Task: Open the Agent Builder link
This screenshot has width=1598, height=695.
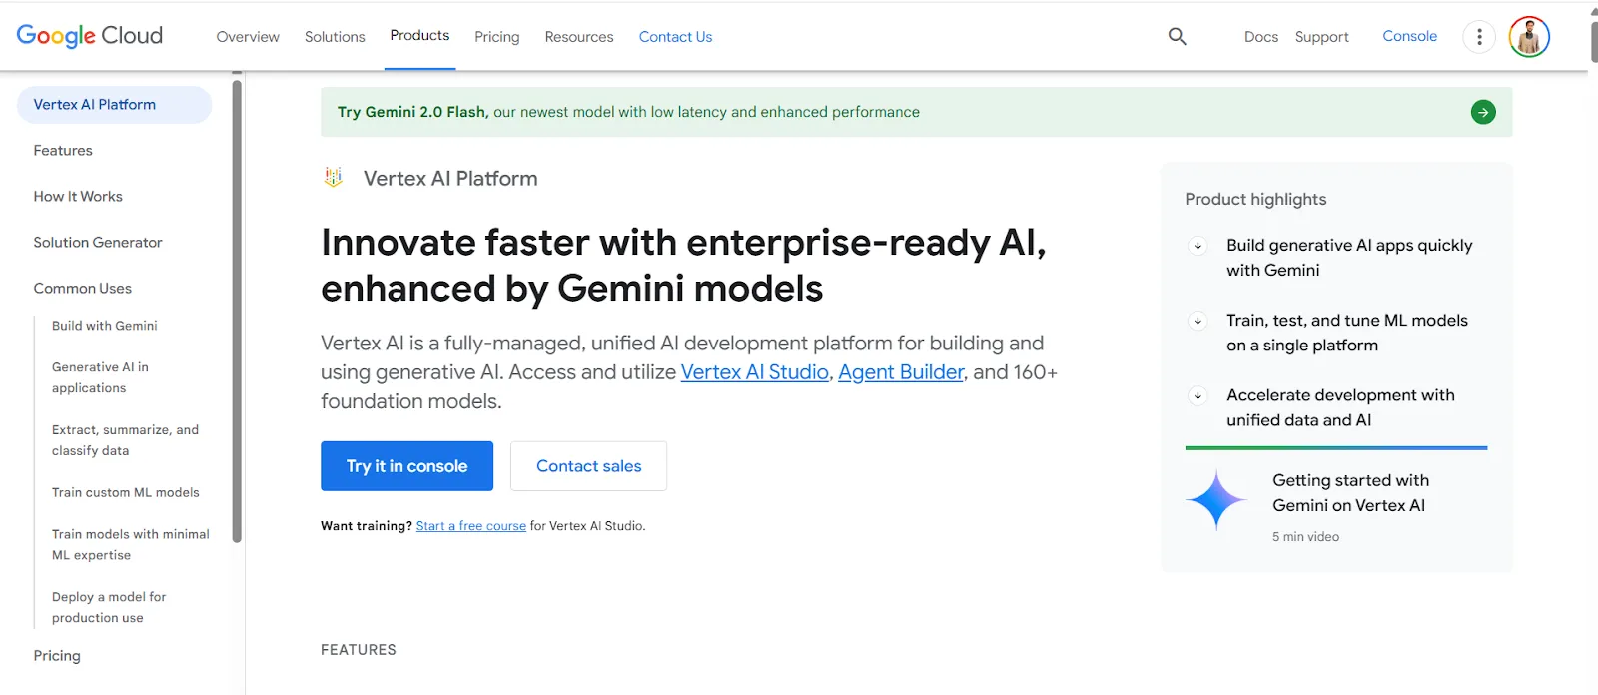Action: pos(901,372)
